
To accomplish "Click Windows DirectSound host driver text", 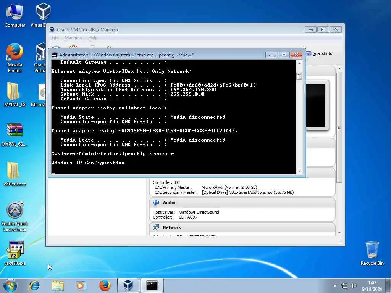I will point(199,212).
